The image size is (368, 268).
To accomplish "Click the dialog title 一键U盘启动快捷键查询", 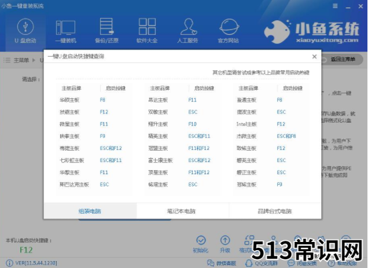I will [x=76, y=56].
